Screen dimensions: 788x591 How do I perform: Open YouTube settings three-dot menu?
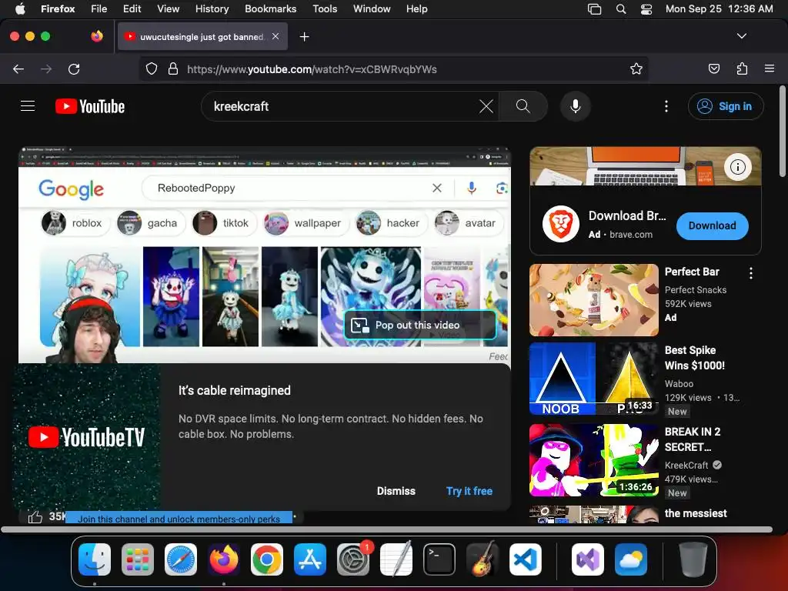666,106
